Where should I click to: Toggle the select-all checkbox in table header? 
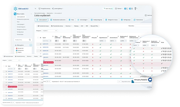pyautogui.click(x=38, y=38)
